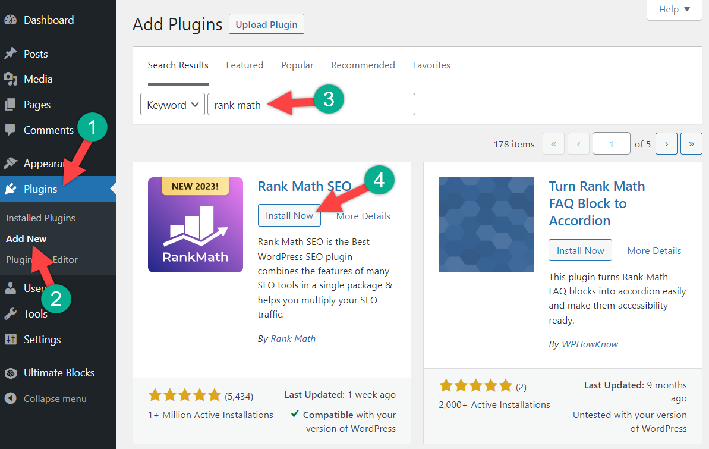This screenshot has width=709, height=449.
Task: Click the Posts pushpin icon
Action: [10, 54]
